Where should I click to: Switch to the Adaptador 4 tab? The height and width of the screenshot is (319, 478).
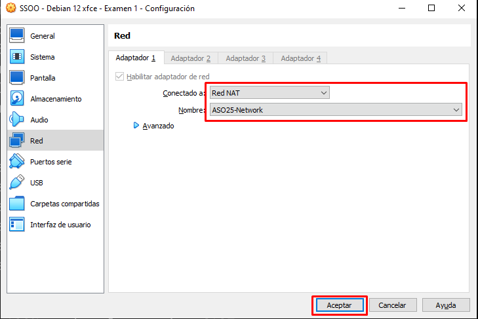[x=300, y=58]
